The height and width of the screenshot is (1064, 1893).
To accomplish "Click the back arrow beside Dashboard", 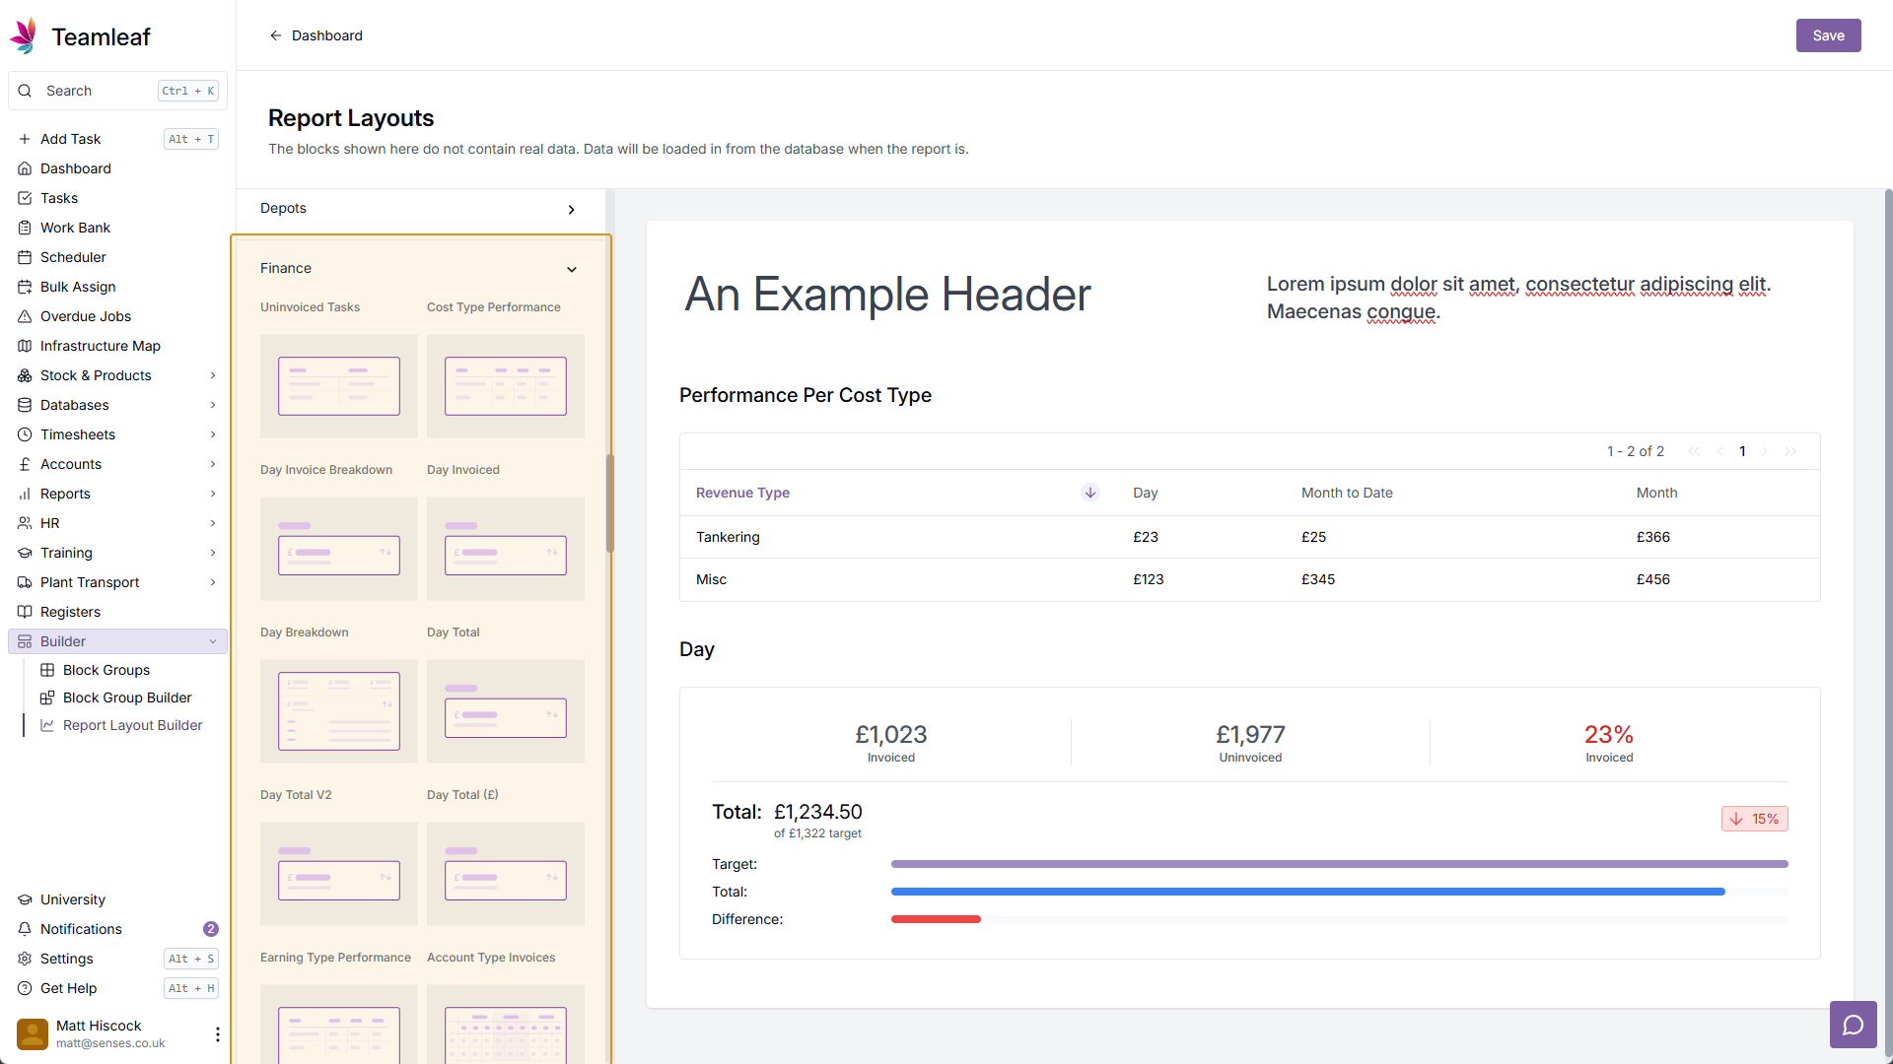I will pyautogui.click(x=276, y=35).
